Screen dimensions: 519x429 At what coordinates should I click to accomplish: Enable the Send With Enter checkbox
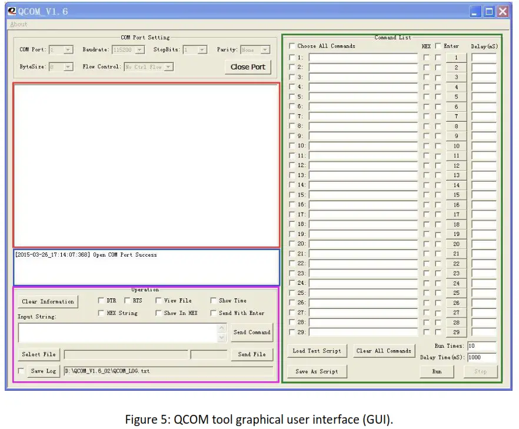pyautogui.click(x=213, y=313)
